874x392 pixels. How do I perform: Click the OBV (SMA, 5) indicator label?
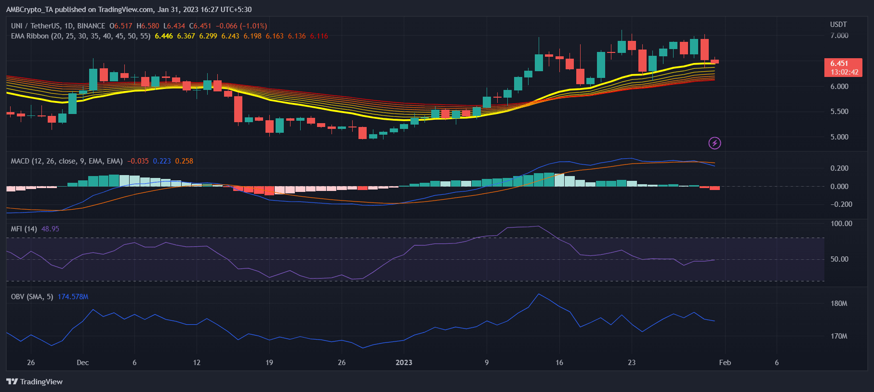32,297
